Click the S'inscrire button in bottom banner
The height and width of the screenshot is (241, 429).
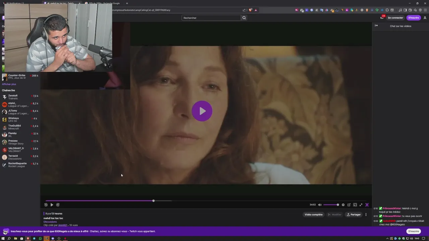414,231
